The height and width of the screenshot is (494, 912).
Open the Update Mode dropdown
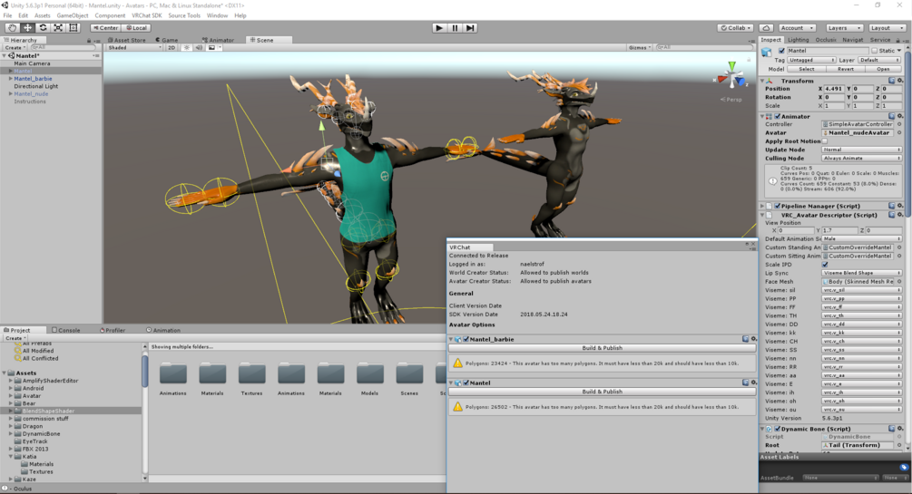861,150
